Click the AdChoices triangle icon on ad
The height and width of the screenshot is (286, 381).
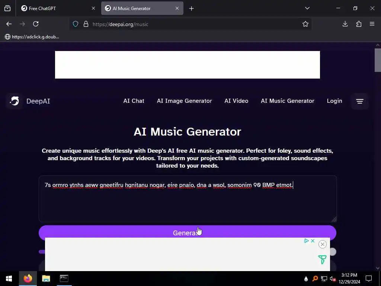click(x=307, y=241)
